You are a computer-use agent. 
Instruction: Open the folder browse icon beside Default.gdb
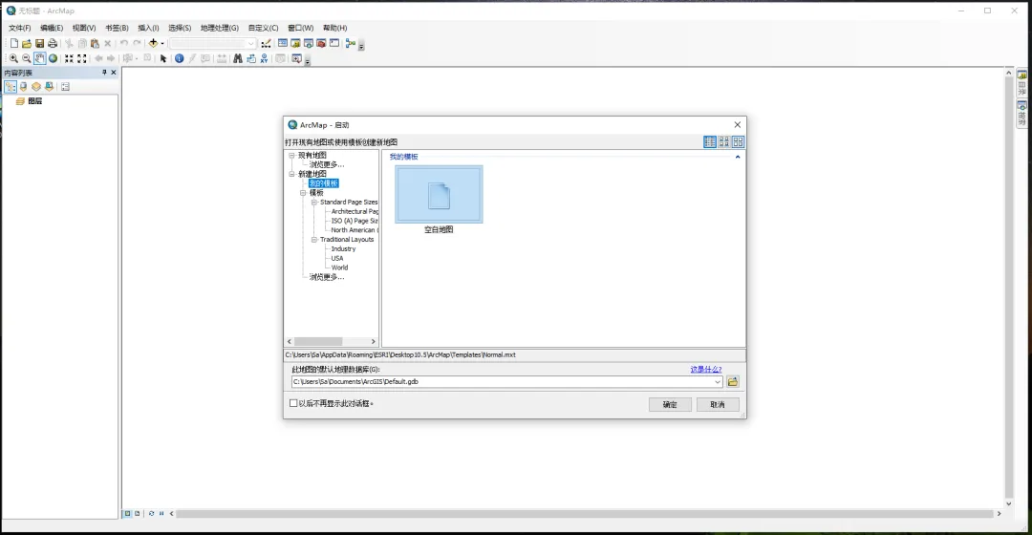pos(733,382)
